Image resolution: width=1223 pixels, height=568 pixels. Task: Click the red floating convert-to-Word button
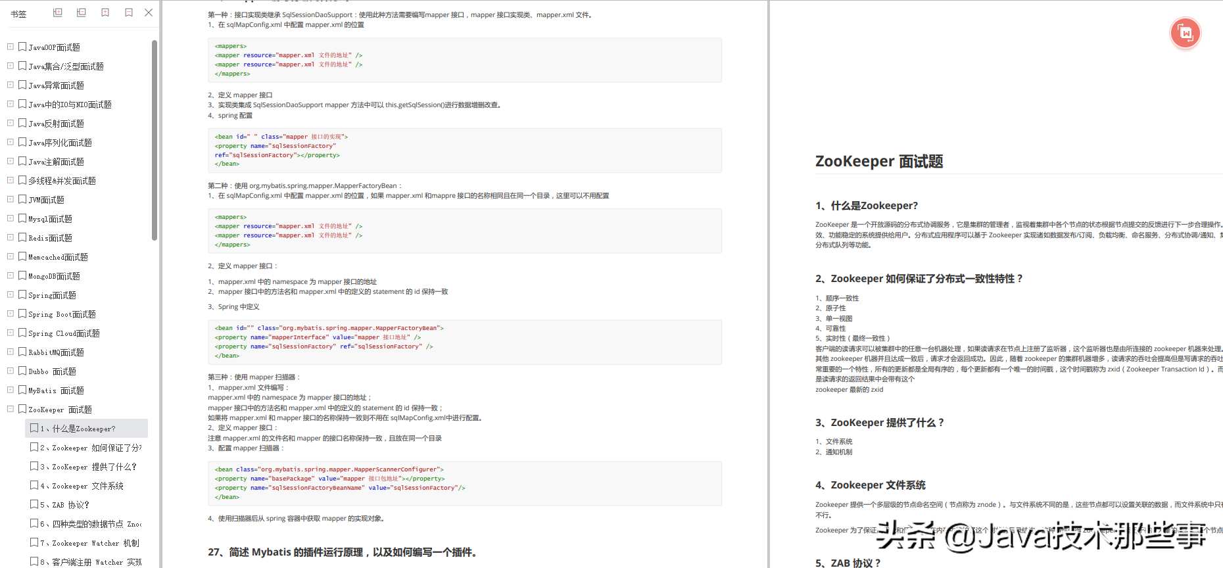pos(1186,33)
